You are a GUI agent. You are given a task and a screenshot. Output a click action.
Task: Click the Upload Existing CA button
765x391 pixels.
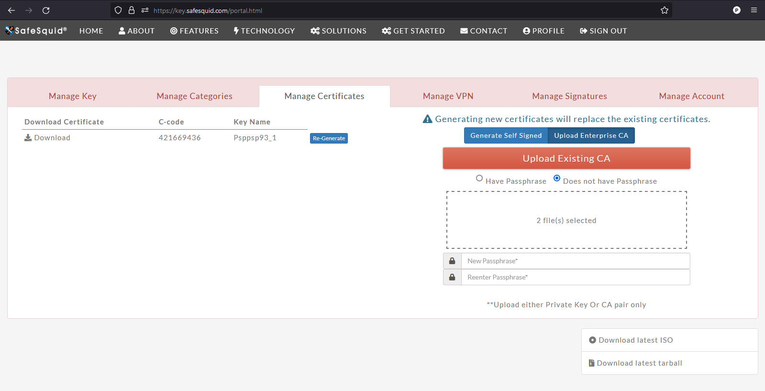click(x=566, y=158)
